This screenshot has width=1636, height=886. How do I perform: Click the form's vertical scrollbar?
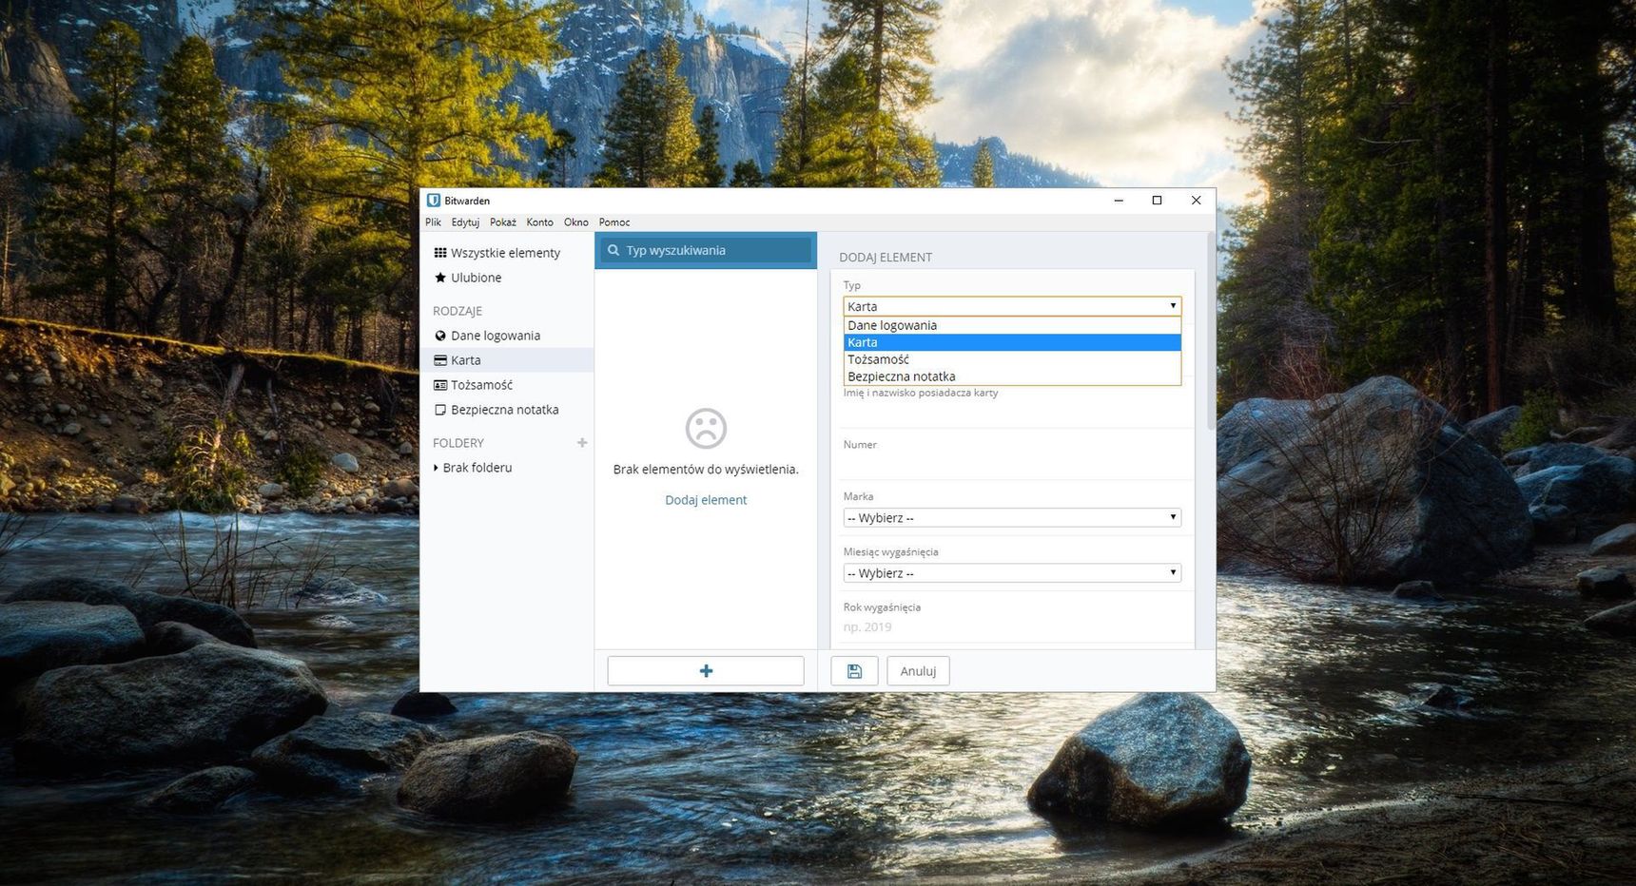coord(1210,331)
